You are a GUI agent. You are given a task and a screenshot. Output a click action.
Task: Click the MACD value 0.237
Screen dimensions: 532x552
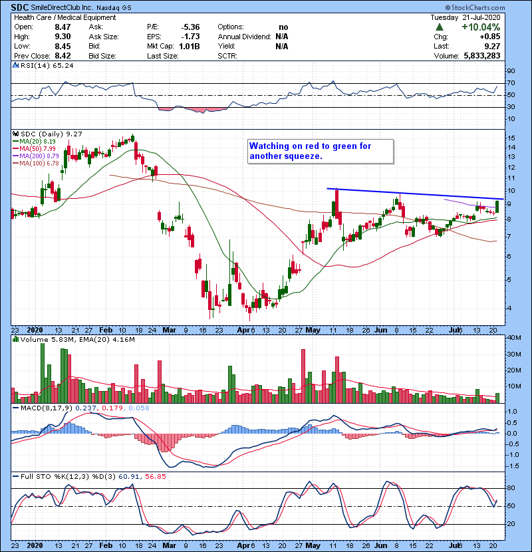(x=86, y=408)
